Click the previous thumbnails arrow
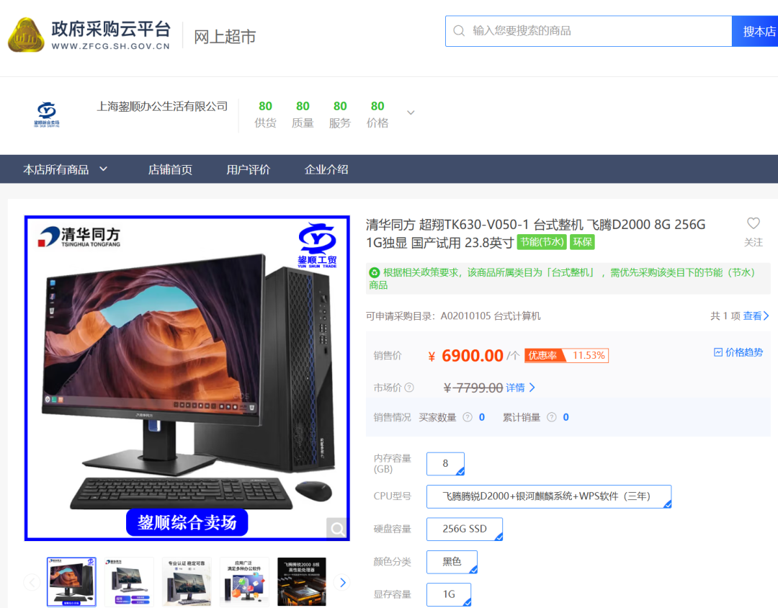Screen dimensions: 778x608 [x=32, y=582]
